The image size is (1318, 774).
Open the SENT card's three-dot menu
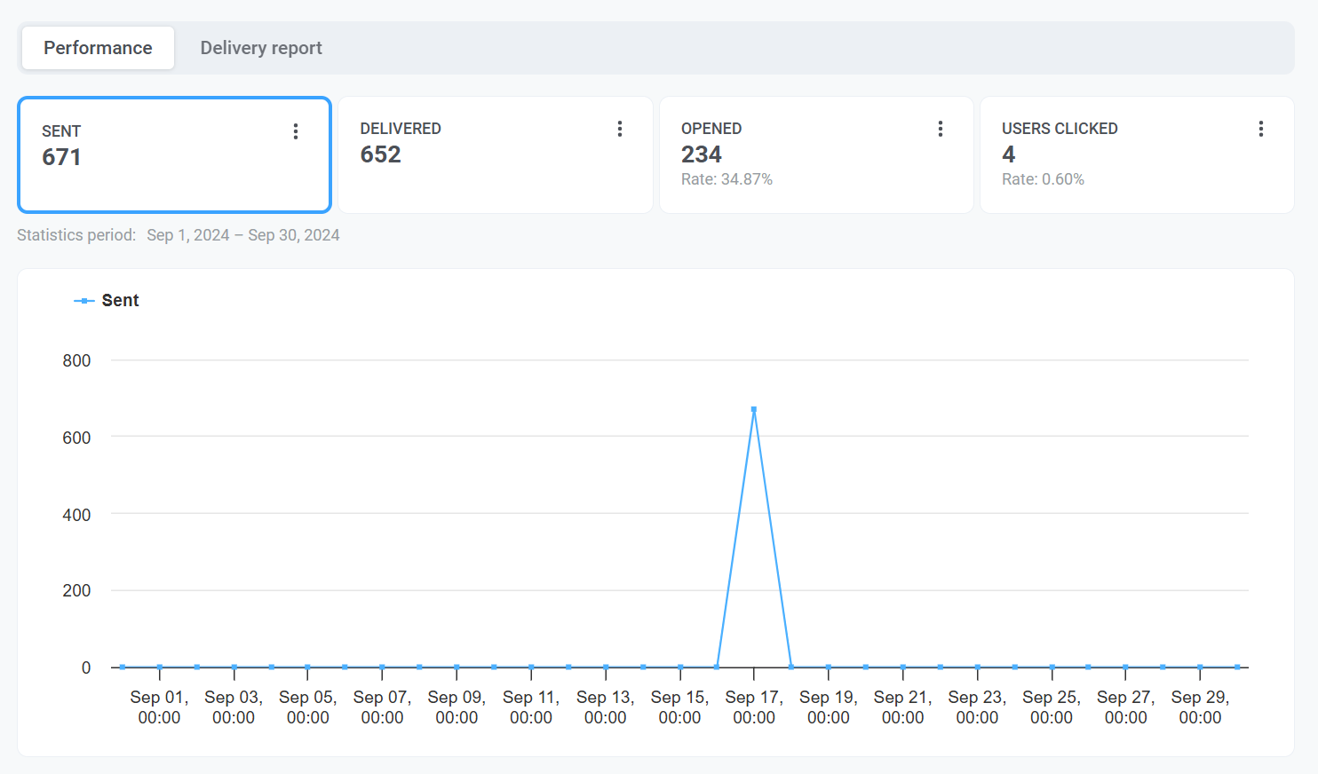pos(296,131)
